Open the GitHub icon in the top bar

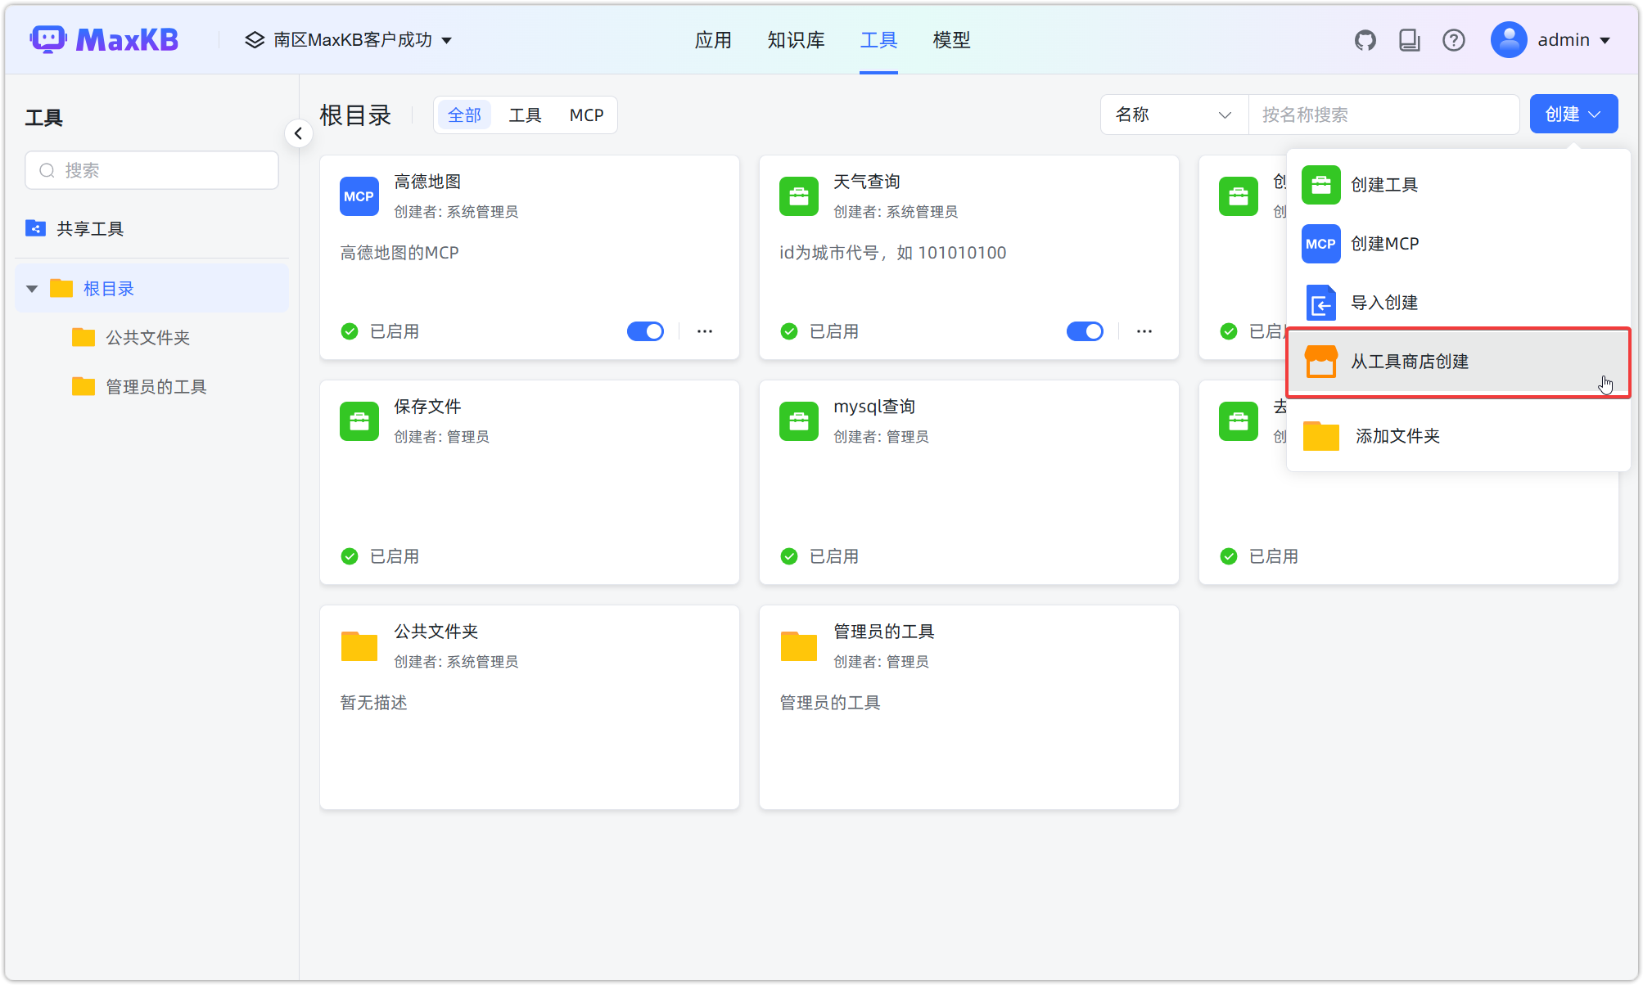(1365, 39)
